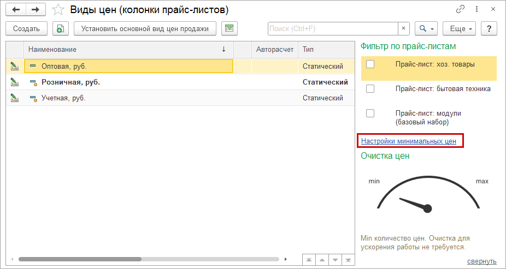Open the magnifier search dropdown
The height and width of the screenshot is (269, 506).
coord(426,28)
